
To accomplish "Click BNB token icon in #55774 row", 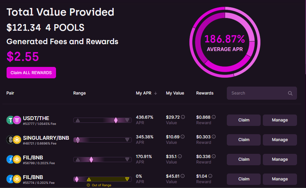I will pos(17,179).
